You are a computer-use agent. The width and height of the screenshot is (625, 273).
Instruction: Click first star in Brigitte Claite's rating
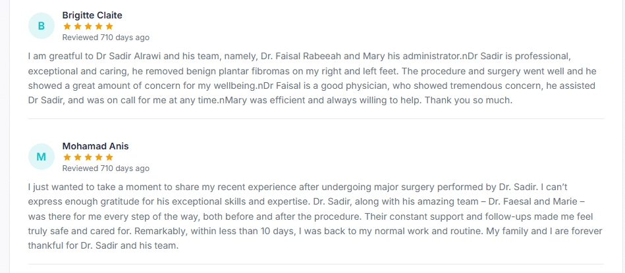[x=67, y=27]
